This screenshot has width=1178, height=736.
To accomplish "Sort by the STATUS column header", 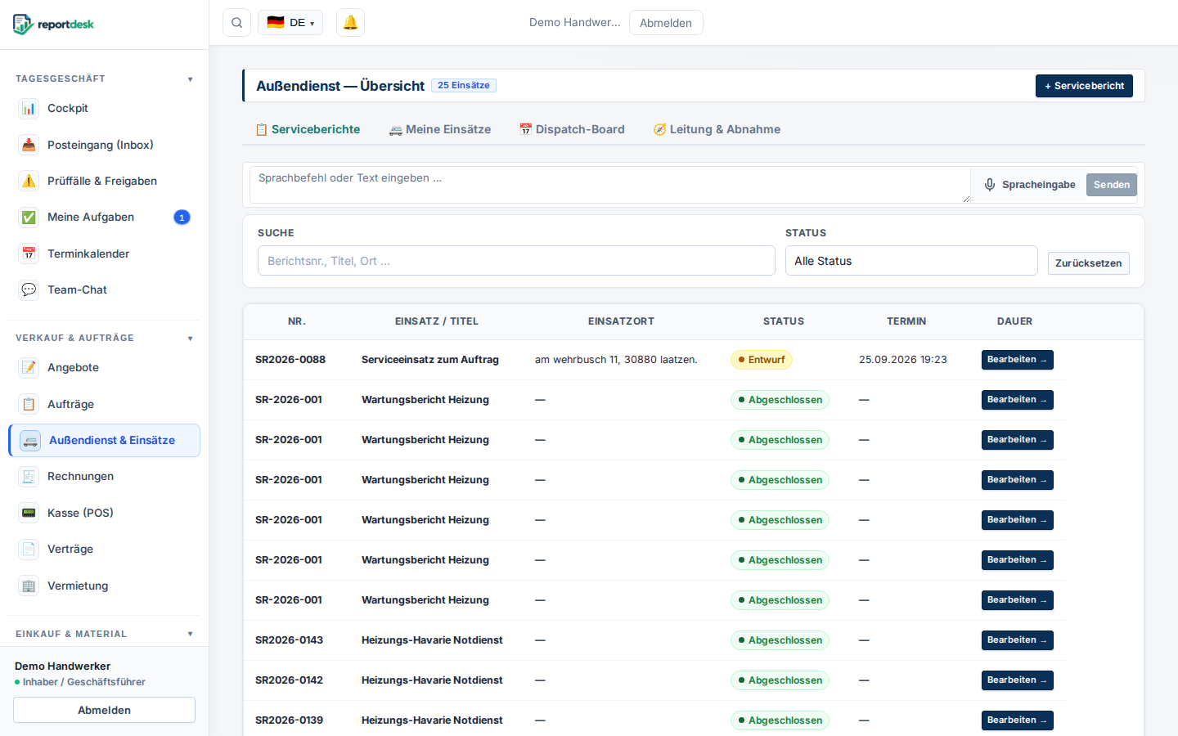I will 784,321.
